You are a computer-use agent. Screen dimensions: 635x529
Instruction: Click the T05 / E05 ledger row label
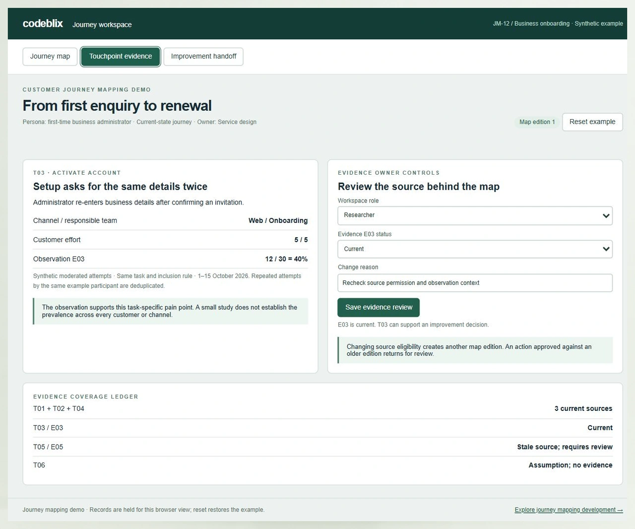coord(48,447)
